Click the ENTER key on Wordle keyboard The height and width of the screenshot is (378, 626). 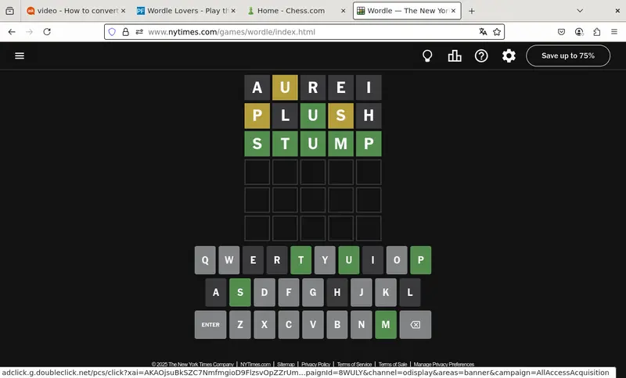(x=210, y=325)
